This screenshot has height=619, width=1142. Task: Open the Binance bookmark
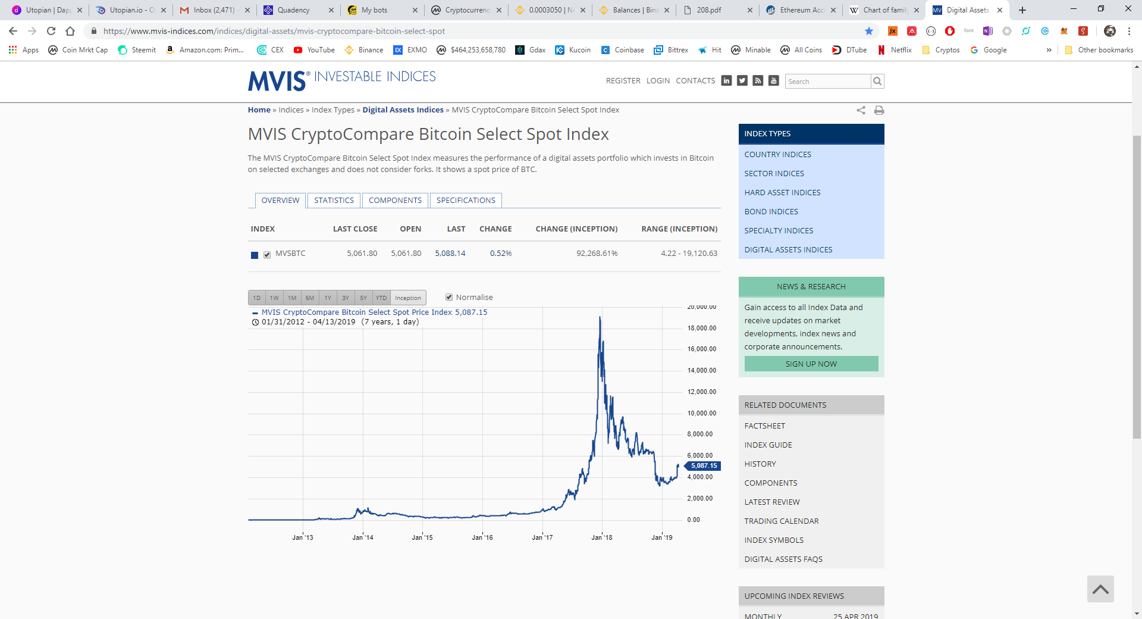click(364, 50)
